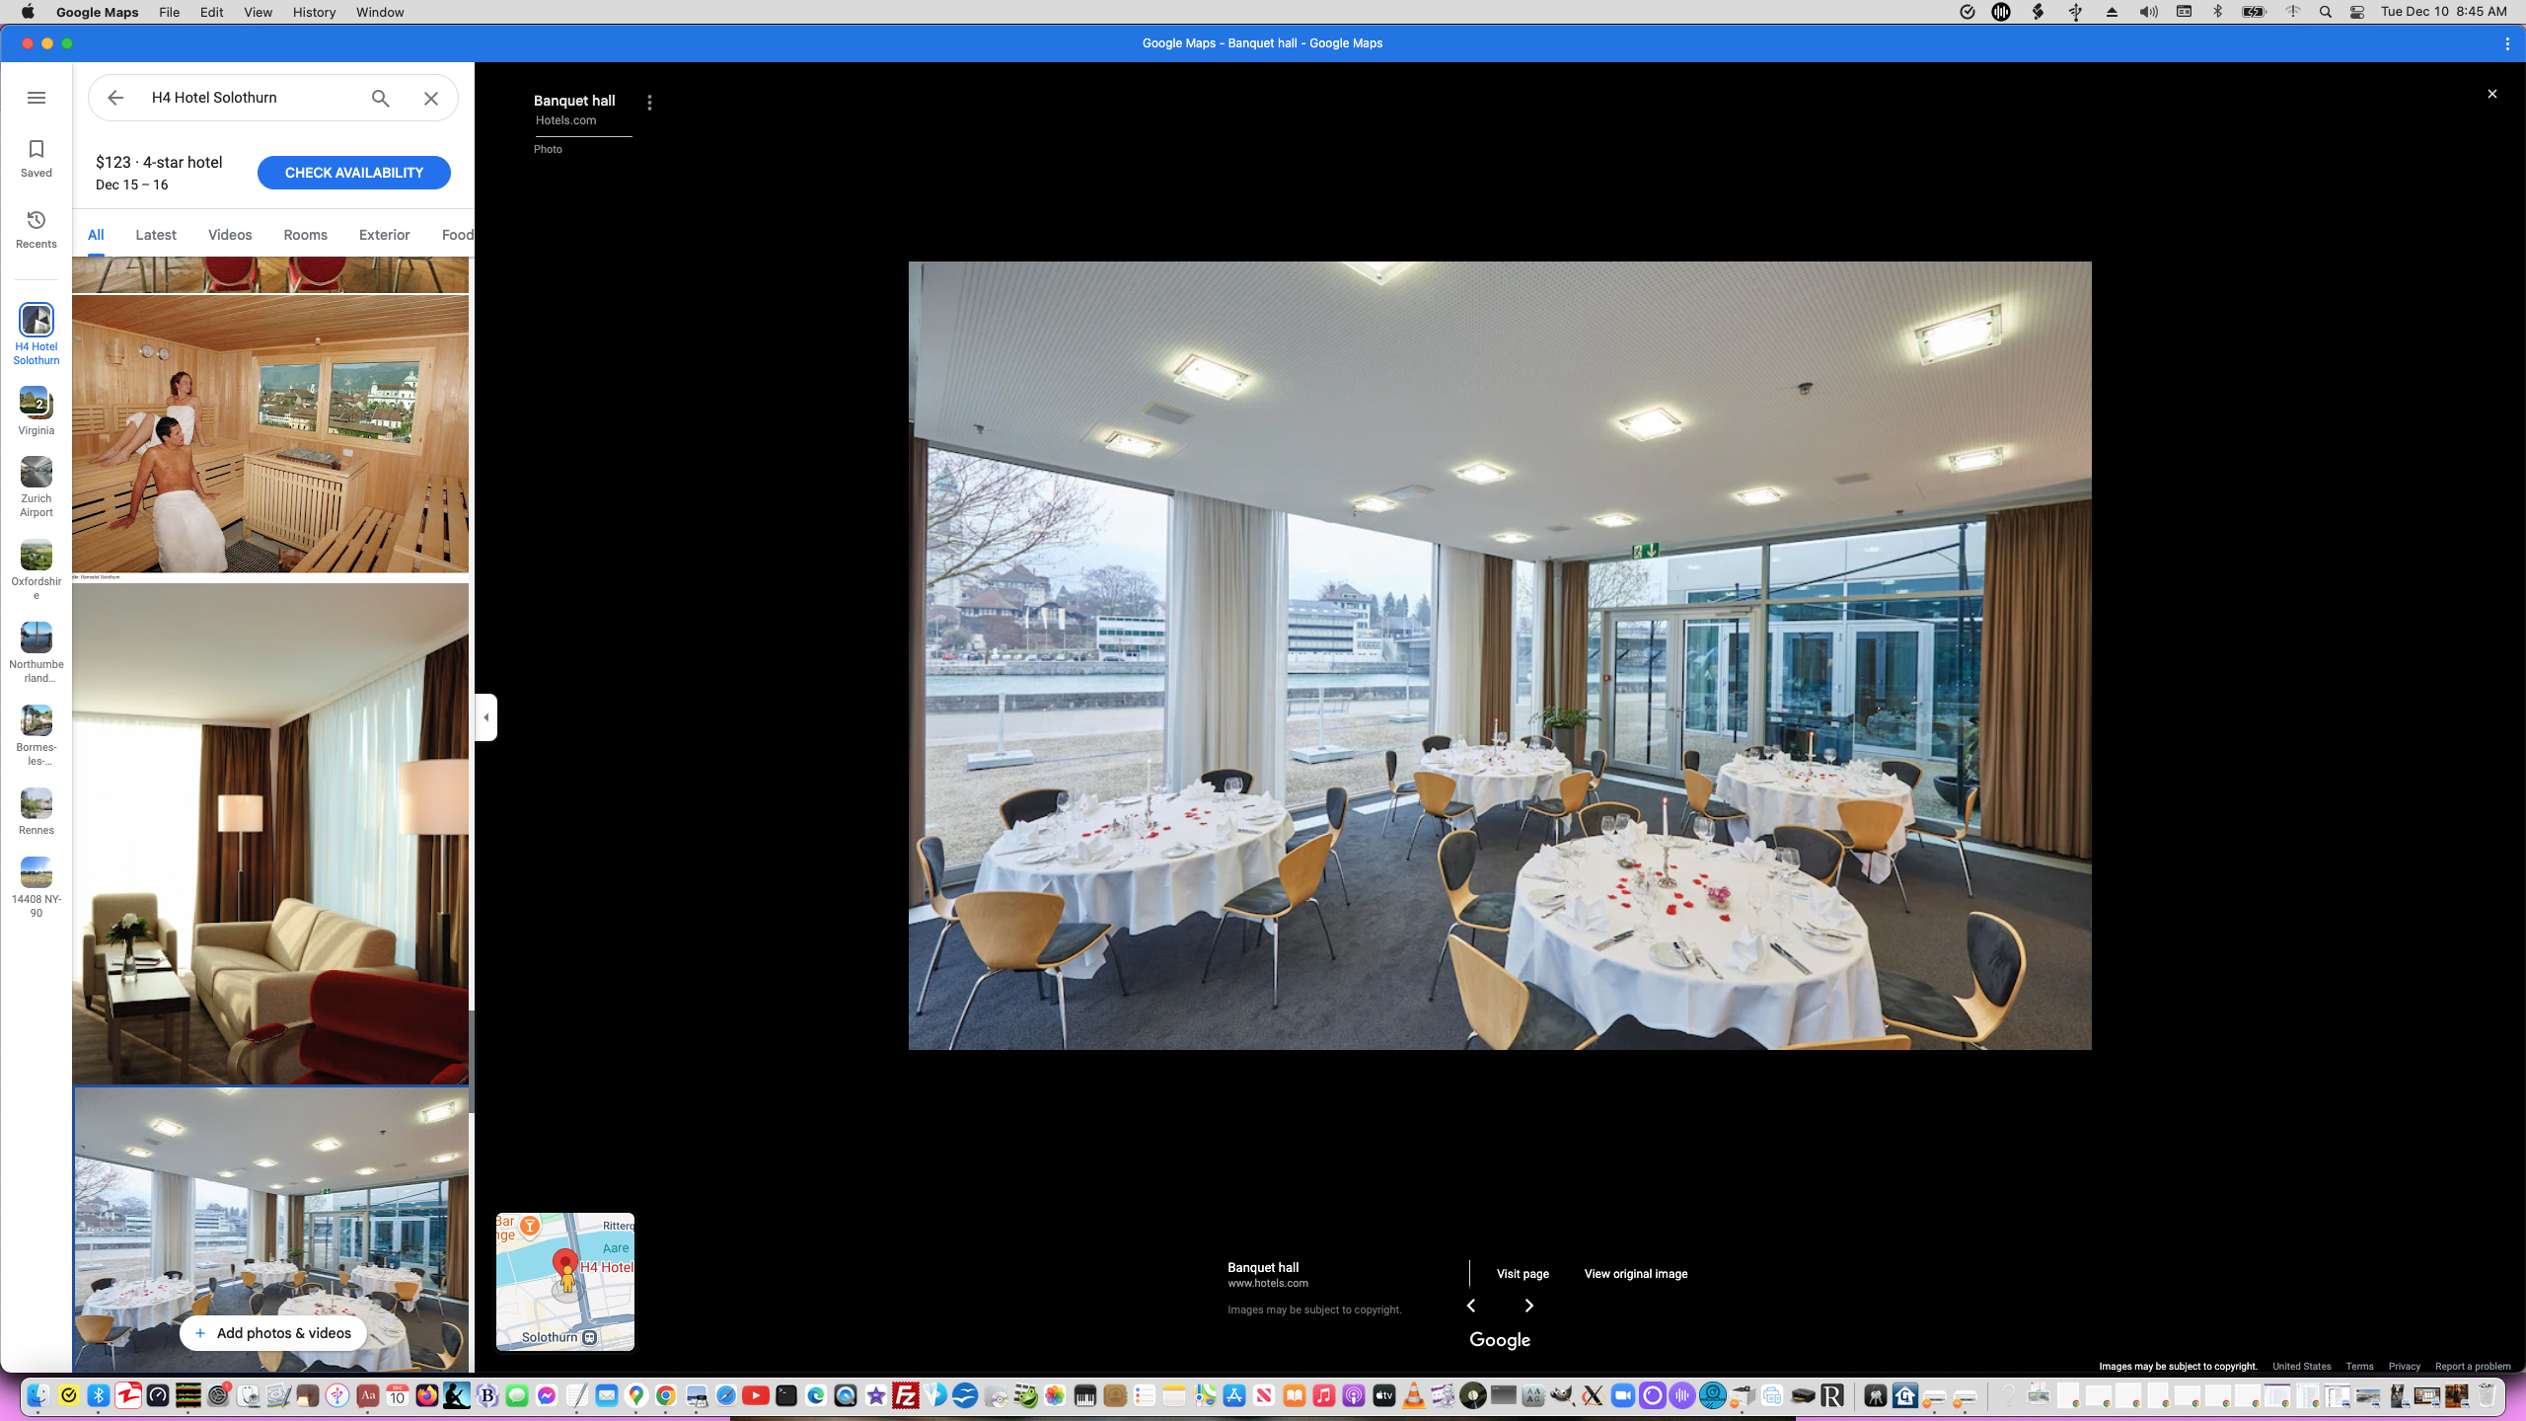
Task: Open the Recents panel
Action: [37, 227]
